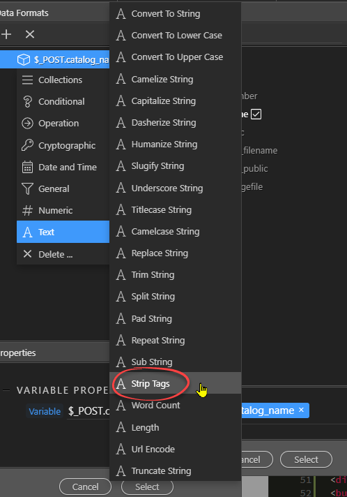This screenshot has height=497, width=347.
Task: Select Delete ... in context menu
Action: point(63,254)
